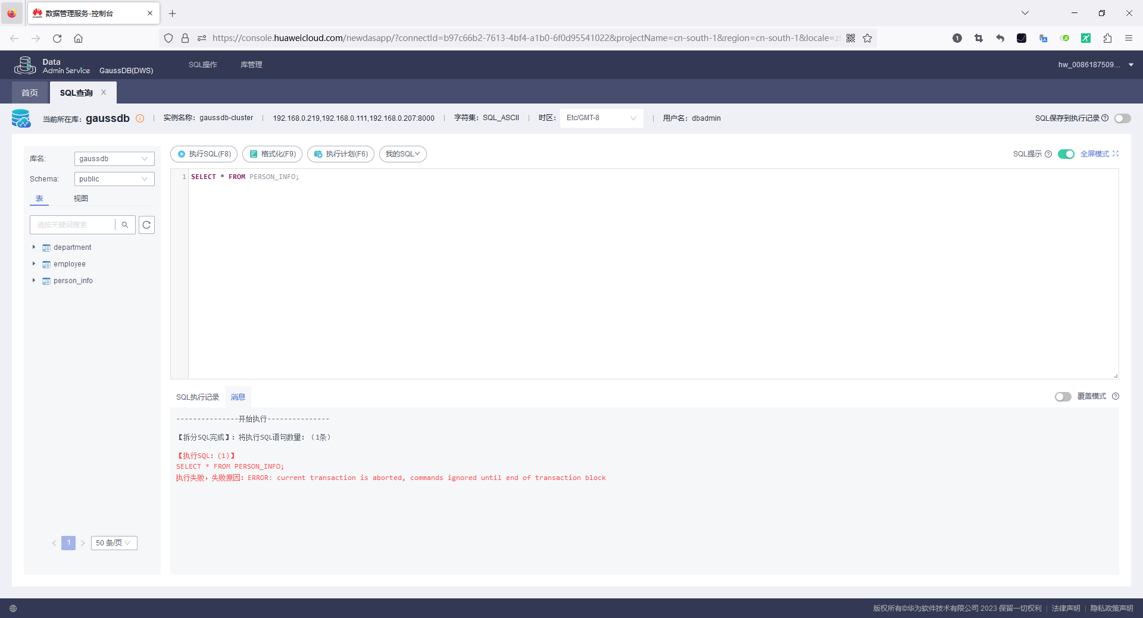Open the 我的SQL dropdown
This screenshot has height=618, width=1143.
tap(403, 154)
